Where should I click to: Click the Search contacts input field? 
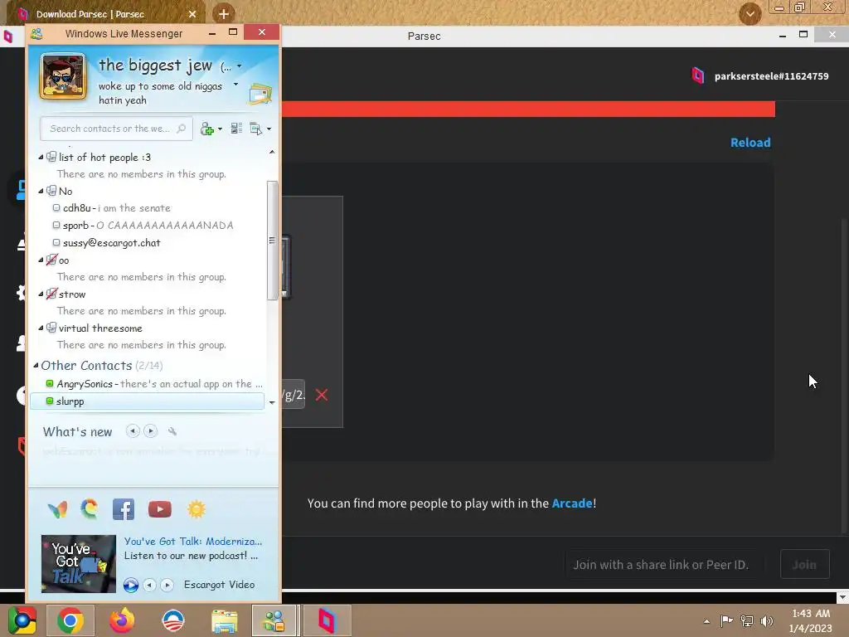pyautogui.click(x=116, y=129)
